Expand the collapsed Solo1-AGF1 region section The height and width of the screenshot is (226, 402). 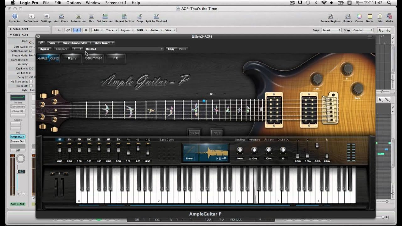11,29
